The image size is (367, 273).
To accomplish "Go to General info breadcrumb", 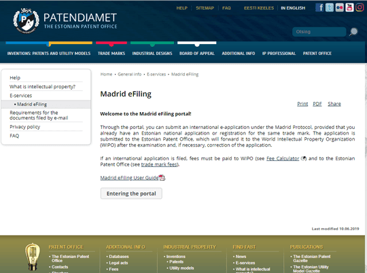I will coord(129,74).
